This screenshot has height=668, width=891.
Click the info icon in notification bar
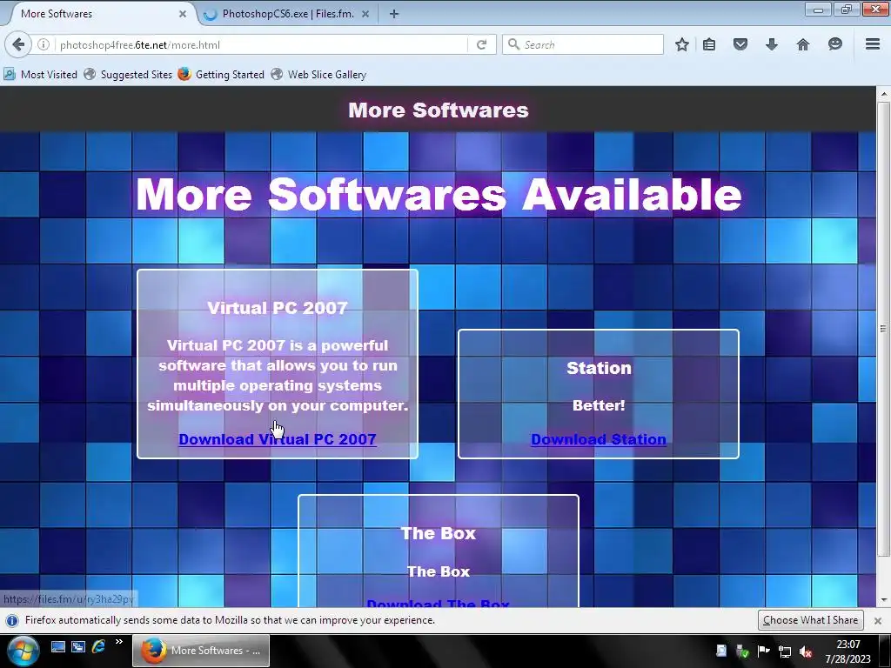click(x=12, y=620)
